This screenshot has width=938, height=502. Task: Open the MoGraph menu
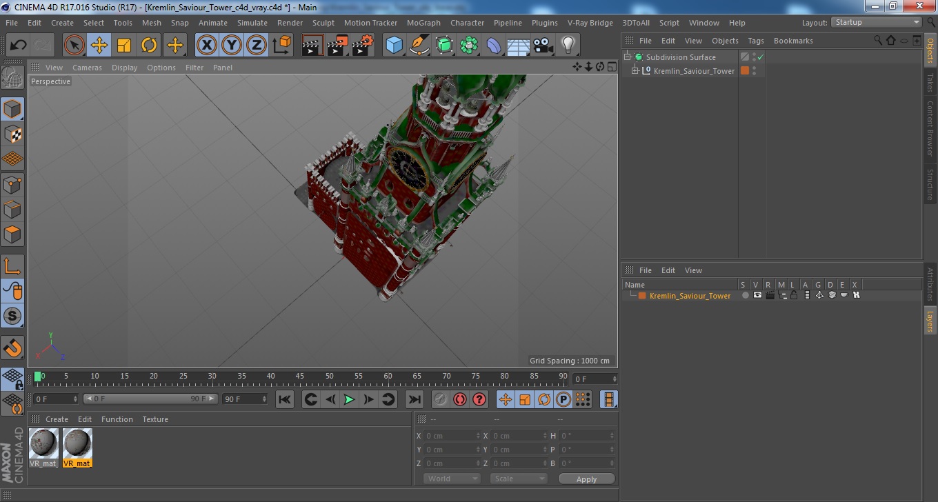423,23
